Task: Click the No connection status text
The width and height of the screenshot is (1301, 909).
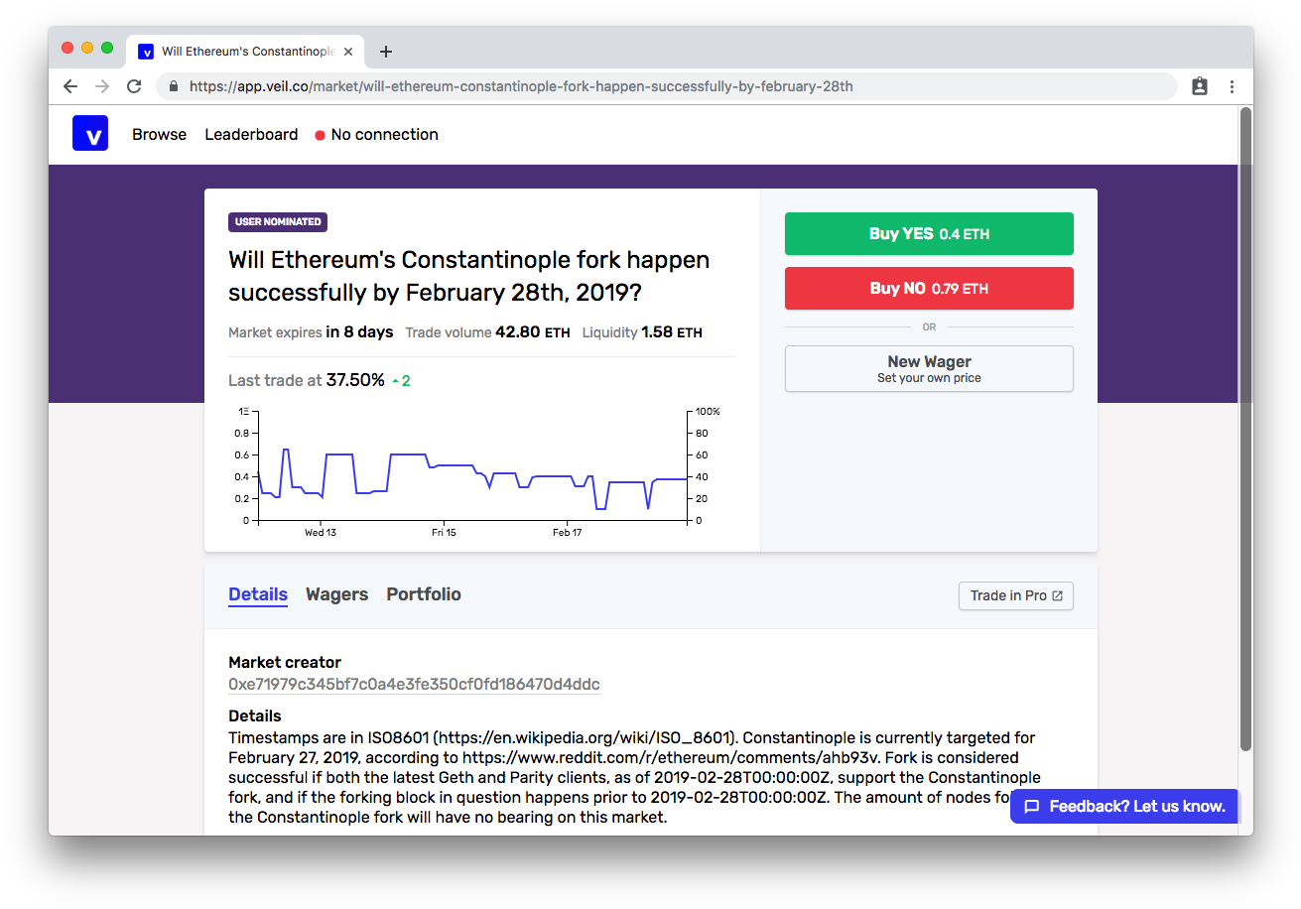Action: [384, 134]
